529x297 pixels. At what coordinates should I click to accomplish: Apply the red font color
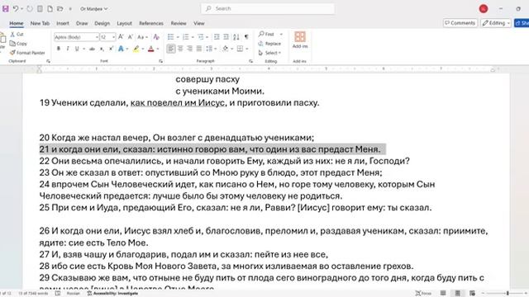click(x=150, y=49)
